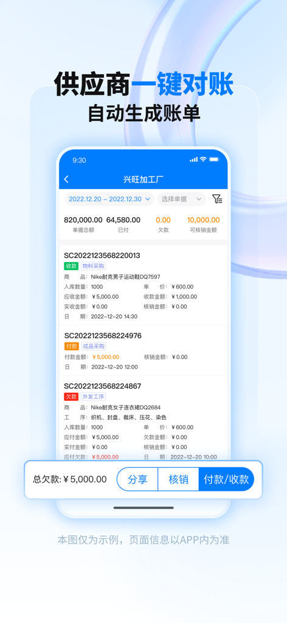Select the page title 兴旺加工厂
The image size is (287, 623).
143,179
